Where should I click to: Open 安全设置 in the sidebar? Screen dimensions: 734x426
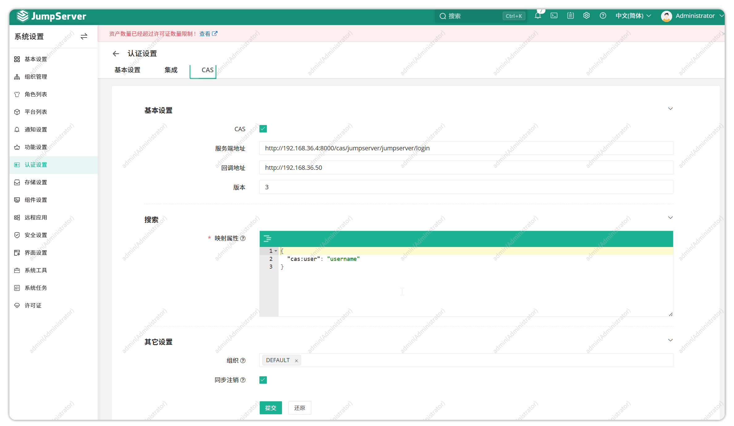click(x=36, y=235)
